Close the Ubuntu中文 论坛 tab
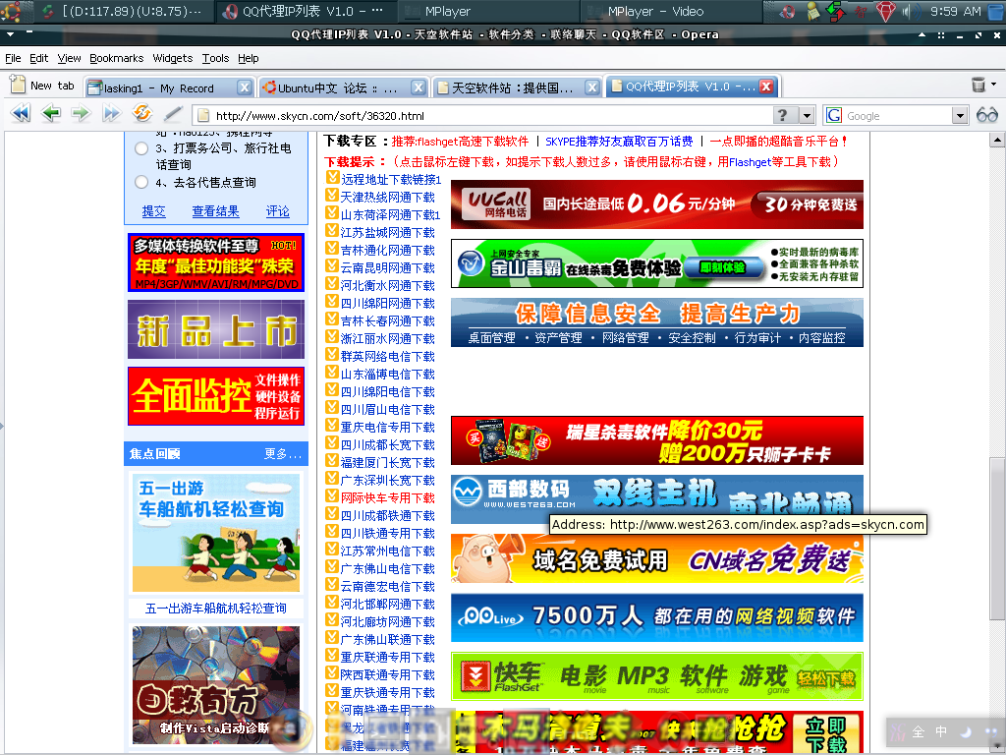The width and height of the screenshot is (1006, 755). [x=418, y=87]
